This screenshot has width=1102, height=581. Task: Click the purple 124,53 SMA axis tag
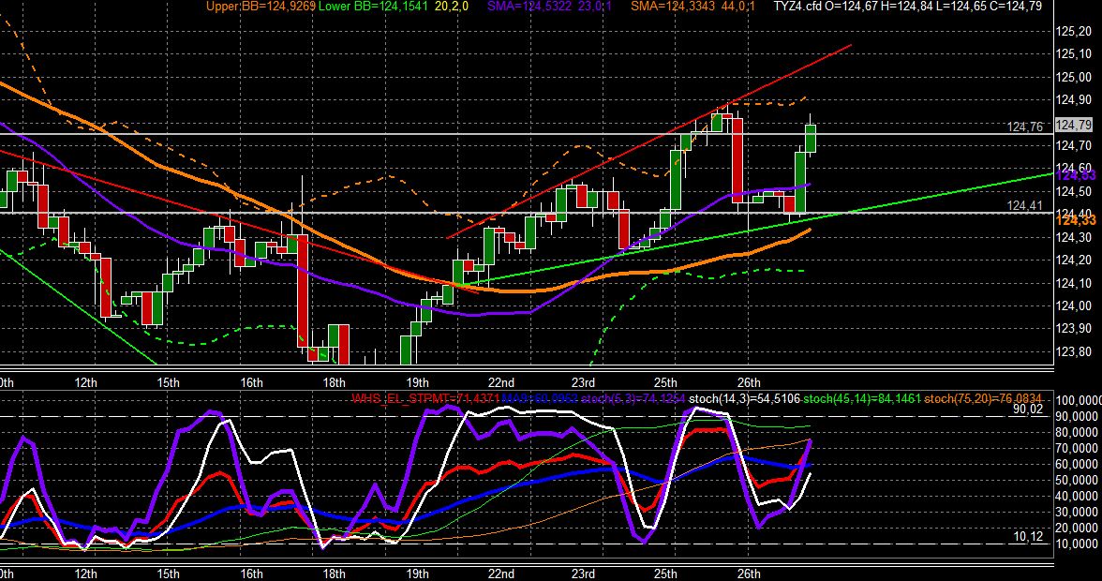(x=1076, y=175)
